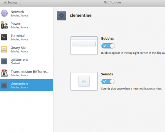Click the Network globe icon
The image size is (165, 132).
pyautogui.click(x=4, y=13)
